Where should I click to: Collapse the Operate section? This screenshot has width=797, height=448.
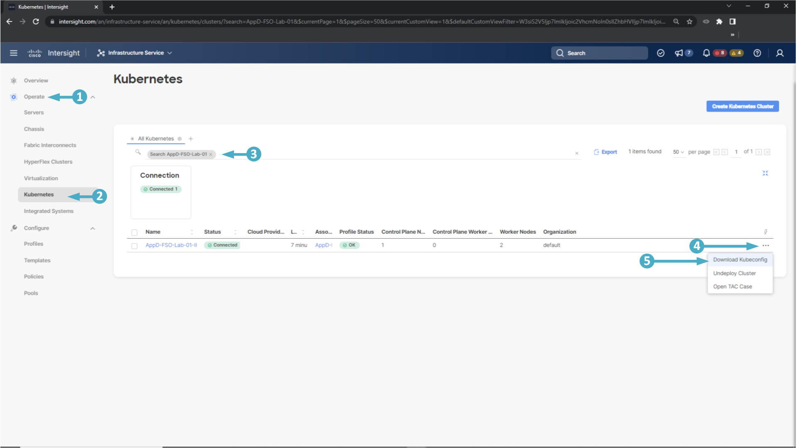(x=93, y=97)
